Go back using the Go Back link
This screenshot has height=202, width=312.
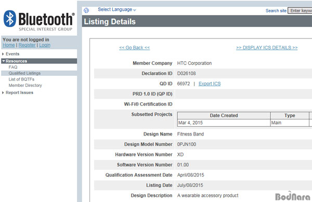point(134,48)
